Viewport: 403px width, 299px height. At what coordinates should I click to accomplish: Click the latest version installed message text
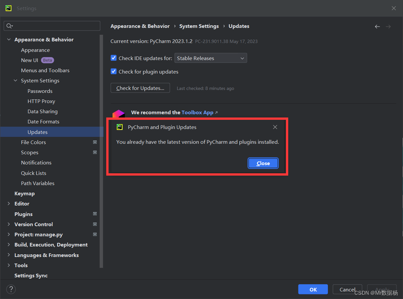click(198, 142)
